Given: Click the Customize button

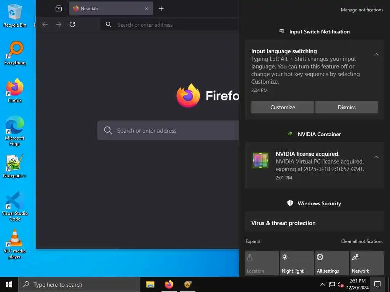Looking at the screenshot, I should (x=283, y=107).
